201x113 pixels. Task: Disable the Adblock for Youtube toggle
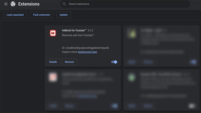click(114, 62)
